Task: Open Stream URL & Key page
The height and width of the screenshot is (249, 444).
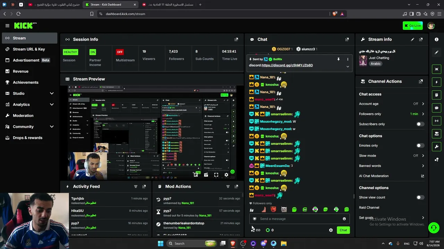Action: (29, 49)
